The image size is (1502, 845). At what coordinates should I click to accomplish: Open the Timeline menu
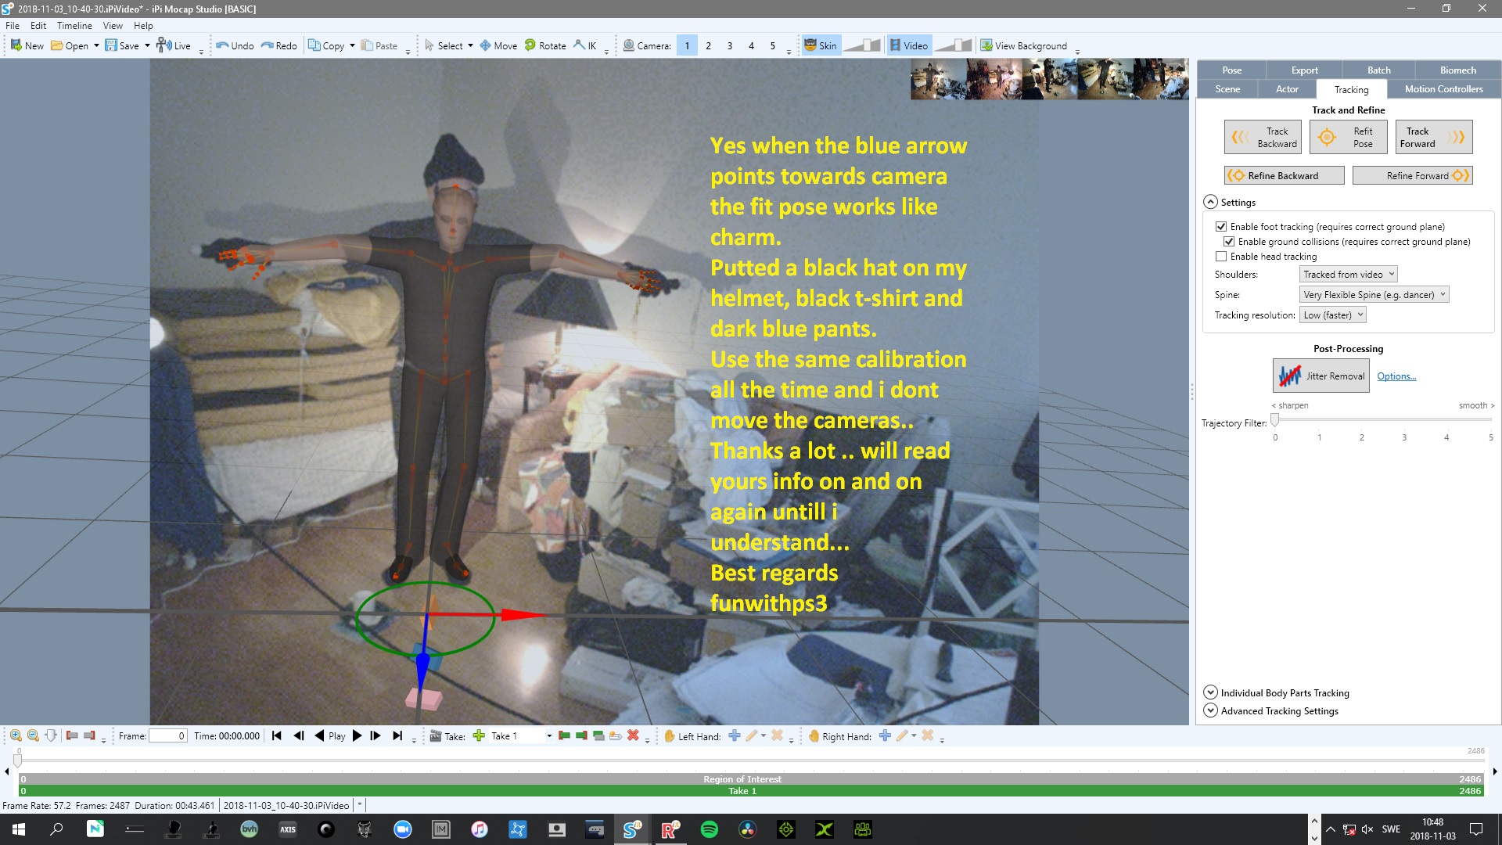[74, 25]
